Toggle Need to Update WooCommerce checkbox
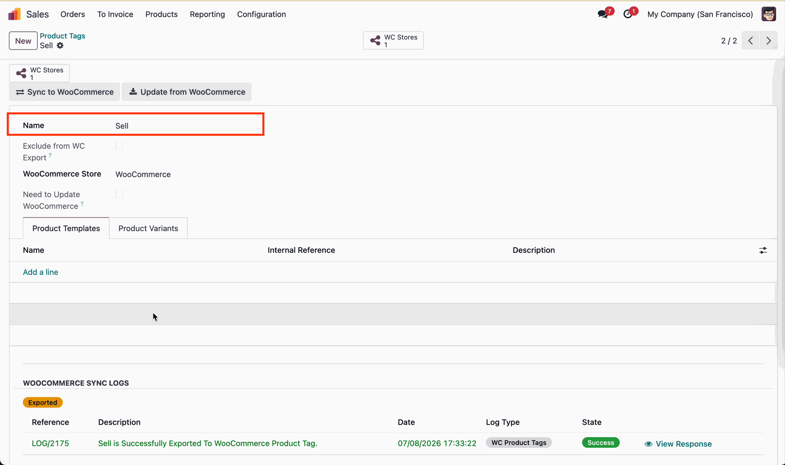Image resolution: width=785 pixels, height=465 pixels. 119,194
